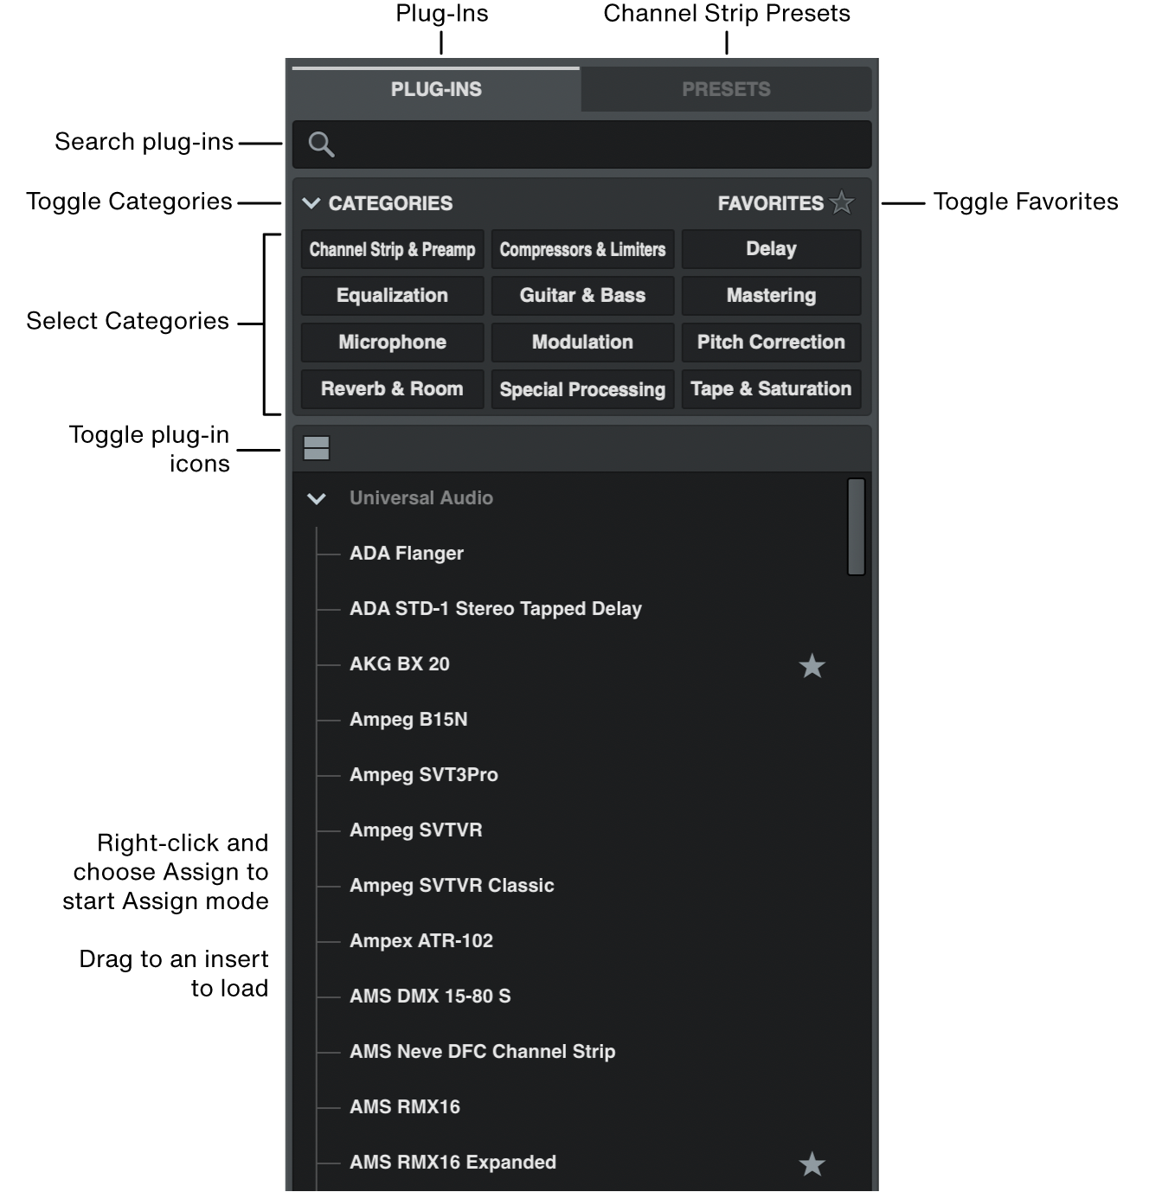
Task: Click inside the plug-in search field
Action: [581, 144]
